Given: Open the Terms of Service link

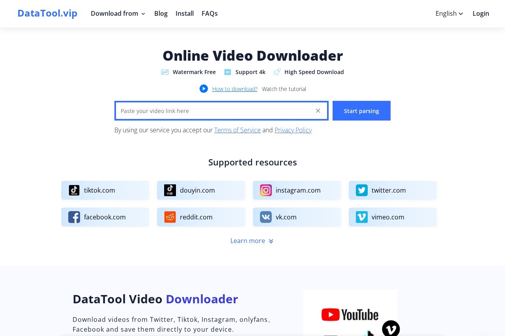Looking at the screenshot, I should tap(238, 130).
